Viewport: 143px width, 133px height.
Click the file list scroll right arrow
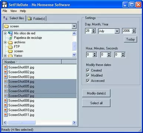[x=74, y=123]
